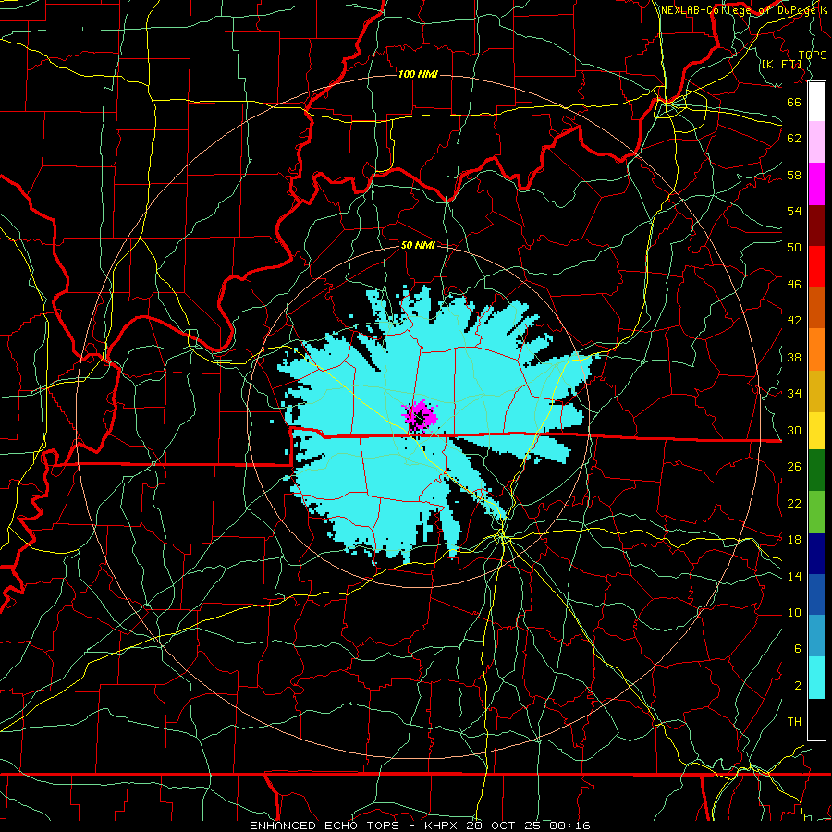Select the magenta legend color swatch
Screen dimensions: 832x832
click(816, 184)
